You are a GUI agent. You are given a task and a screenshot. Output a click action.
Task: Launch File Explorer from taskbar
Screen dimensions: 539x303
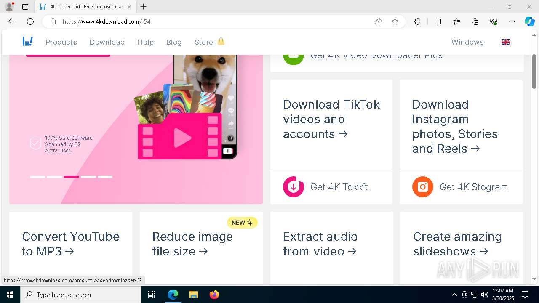click(193, 295)
